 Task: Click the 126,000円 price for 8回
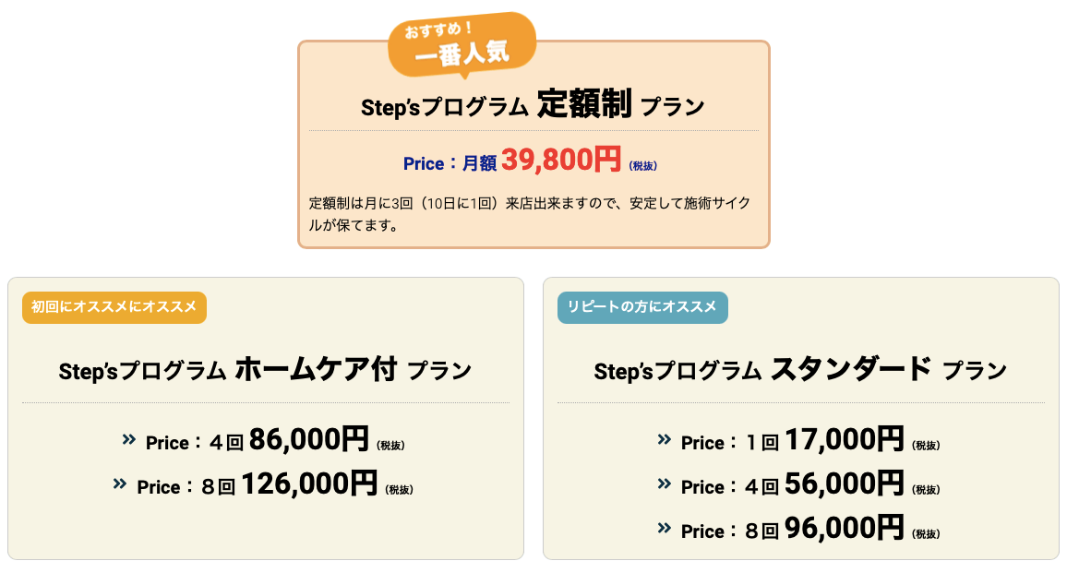(x=308, y=484)
